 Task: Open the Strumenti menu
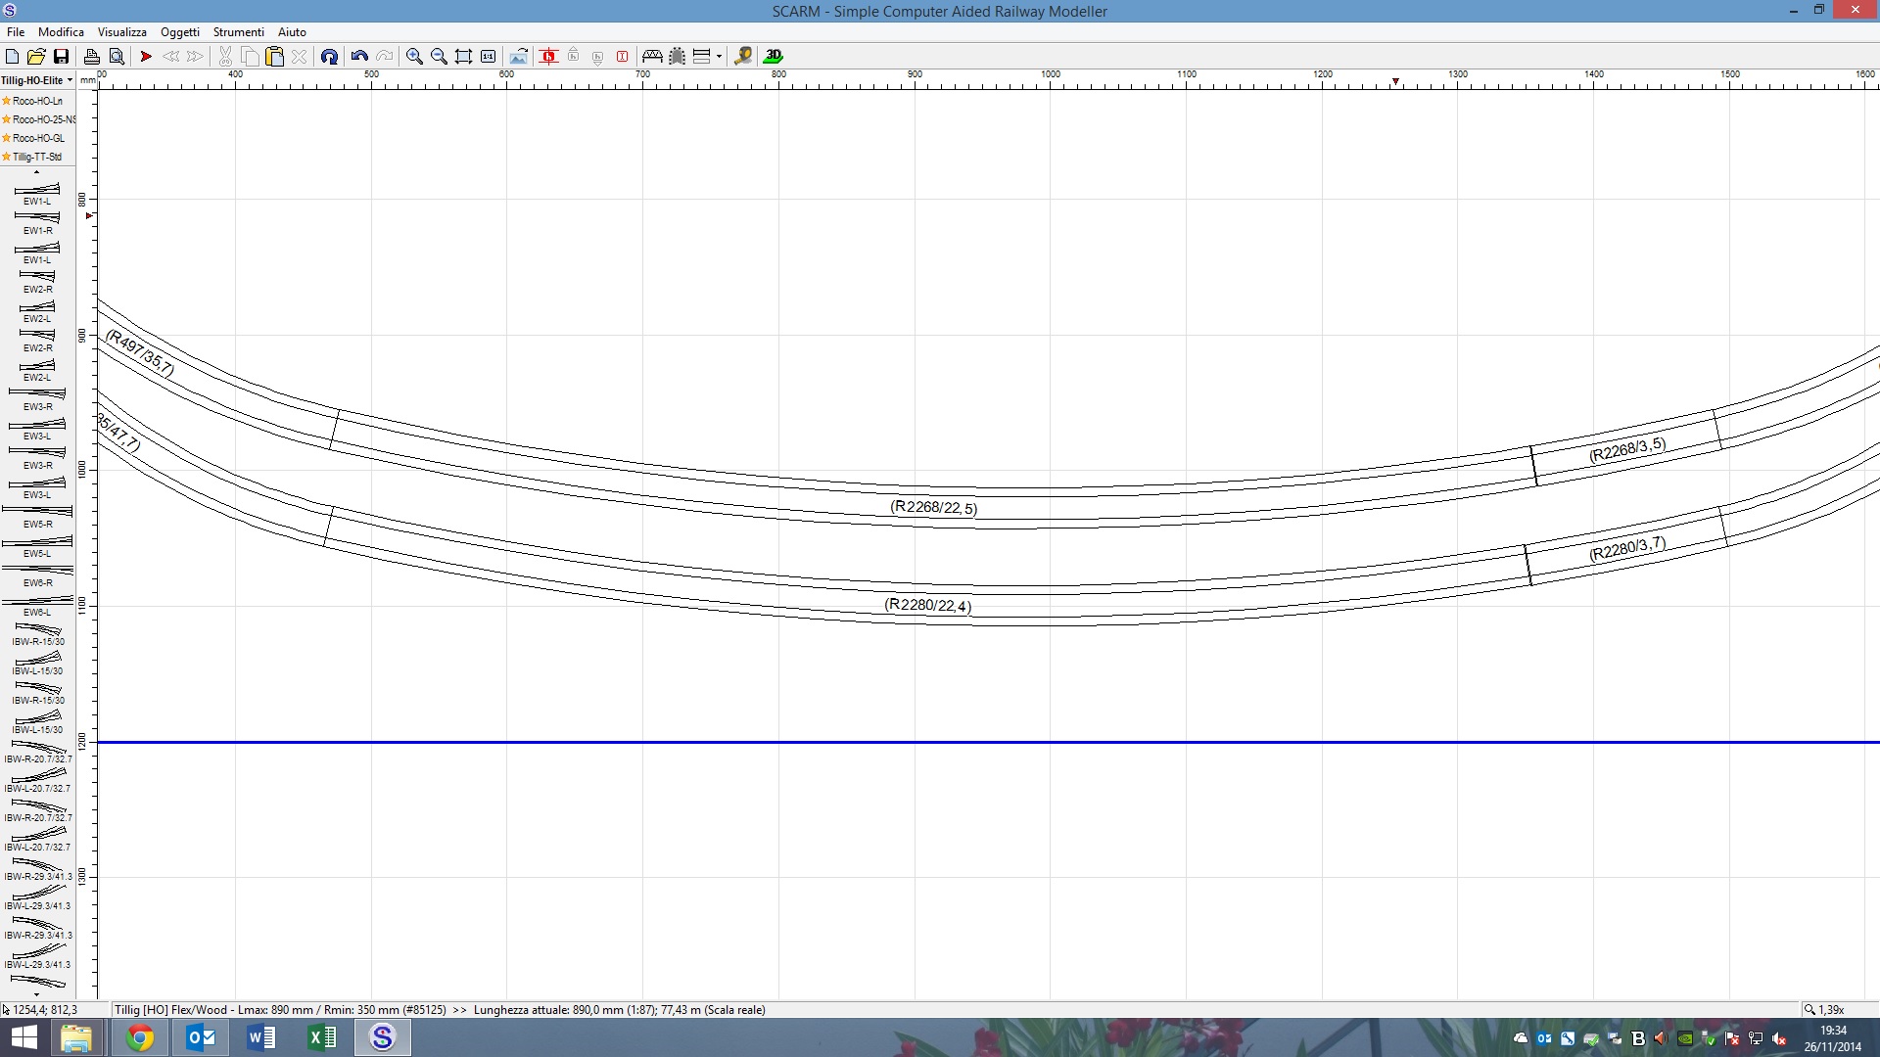[x=239, y=32]
